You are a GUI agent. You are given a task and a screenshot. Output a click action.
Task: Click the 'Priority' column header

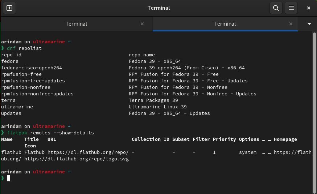pyautogui.click(x=225, y=139)
